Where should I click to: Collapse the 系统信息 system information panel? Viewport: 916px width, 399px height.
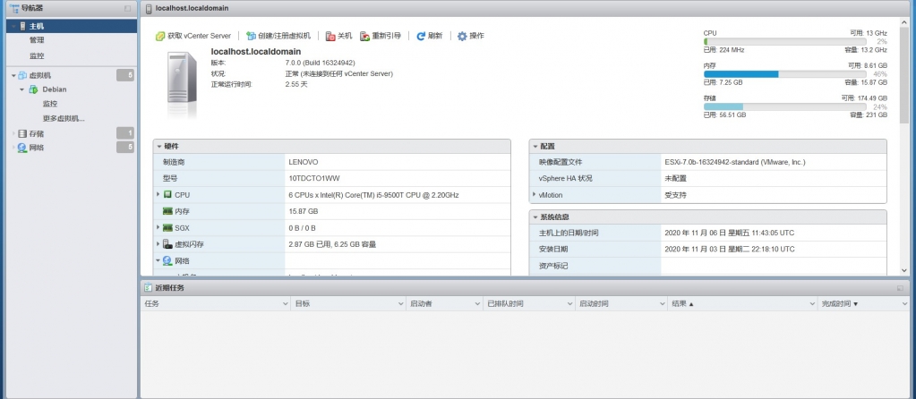point(535,217)
